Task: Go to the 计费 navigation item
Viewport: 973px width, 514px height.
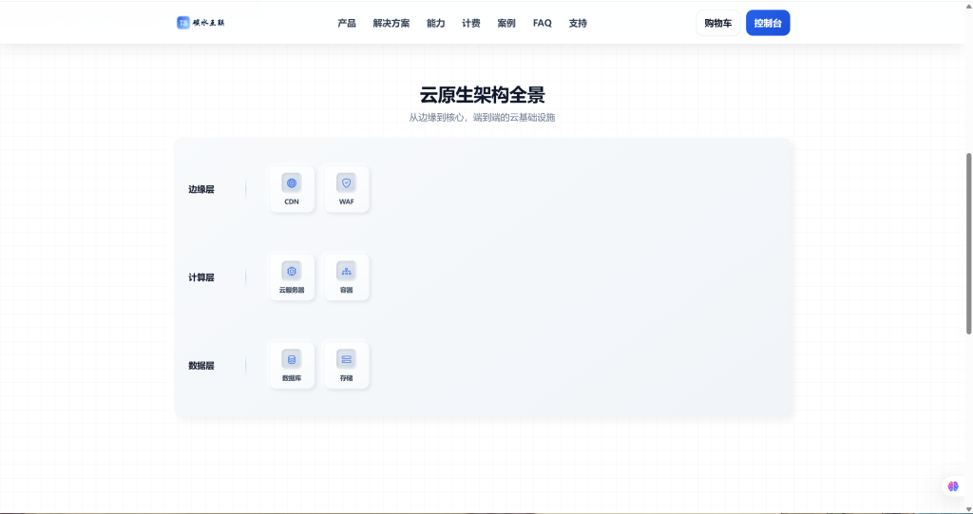Action: pyautogui.click(x=471, y=23)
